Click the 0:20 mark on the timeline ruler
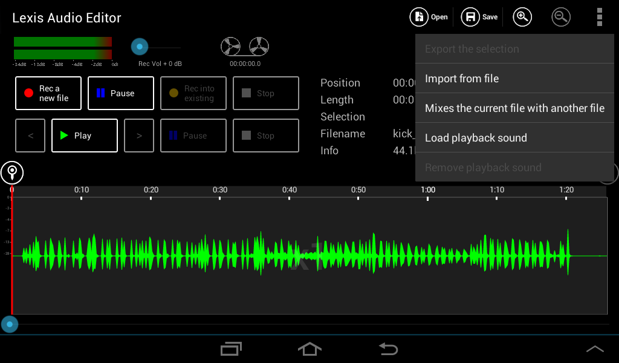 coord(151,190)
